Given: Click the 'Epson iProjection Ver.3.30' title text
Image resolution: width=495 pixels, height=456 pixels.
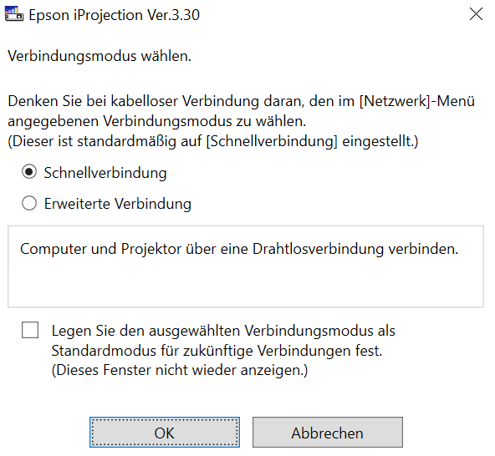Looking at the screenshot, I should [x=115, y=15].
